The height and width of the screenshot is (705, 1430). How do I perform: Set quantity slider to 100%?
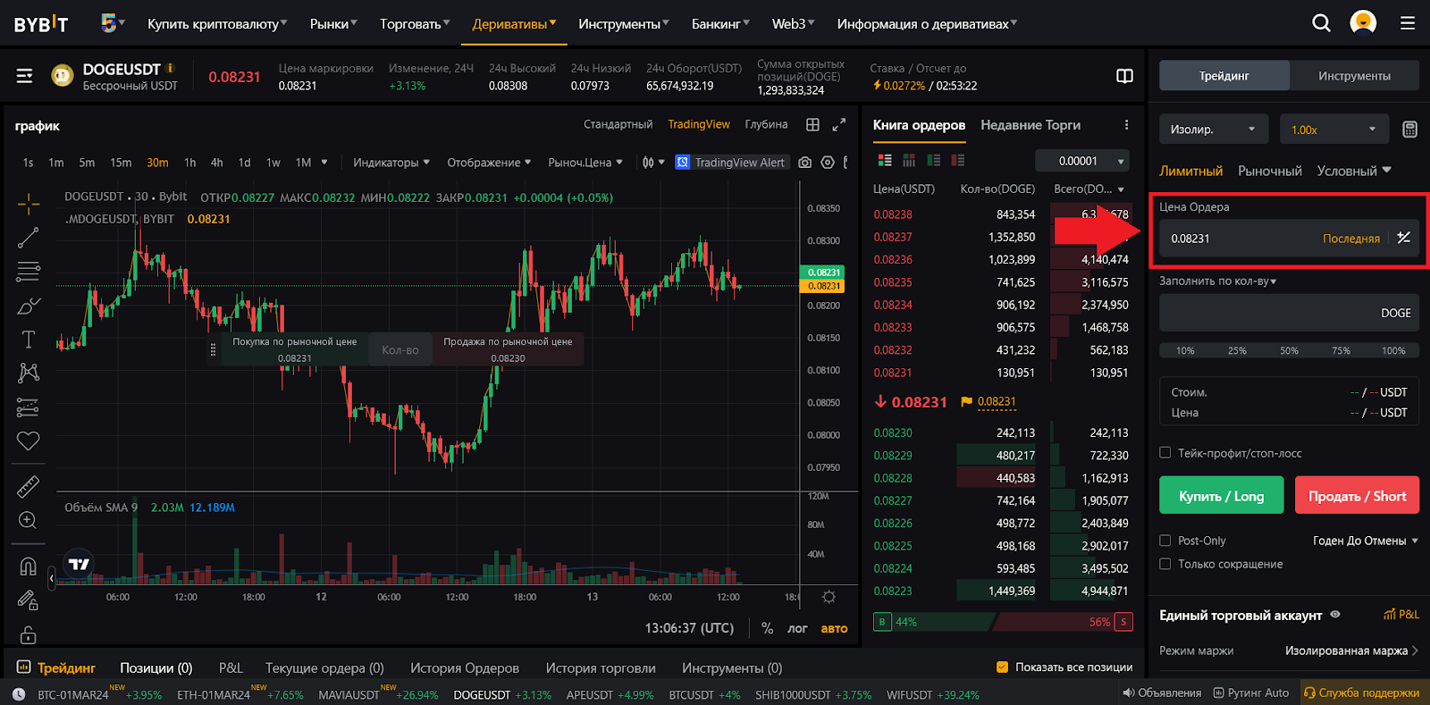1393,350
